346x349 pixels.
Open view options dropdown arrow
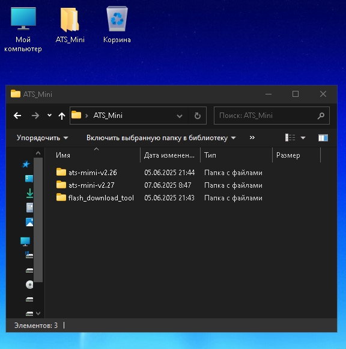(303, 138)
